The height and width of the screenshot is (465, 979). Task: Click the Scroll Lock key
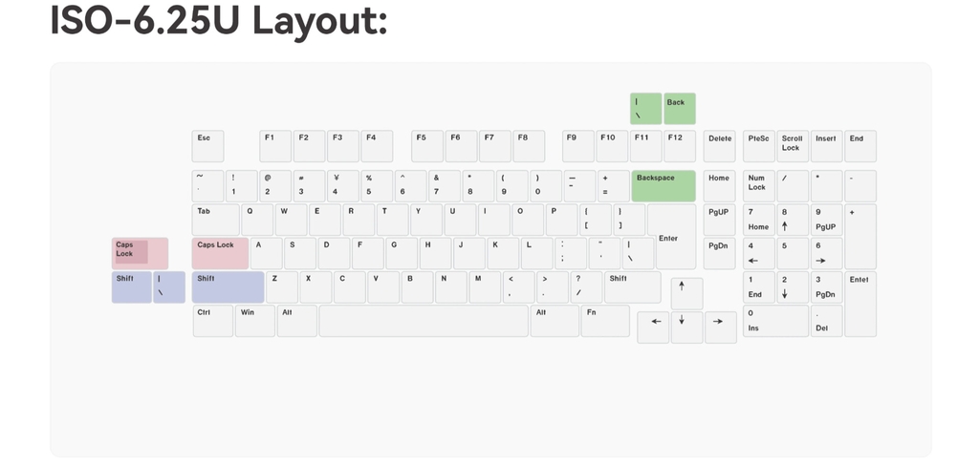(793, 146)
